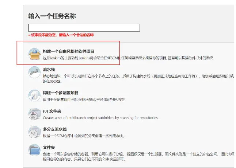Select the blue folder icon
The width and height of the screenshot is (236, 168).
(34, 150)
